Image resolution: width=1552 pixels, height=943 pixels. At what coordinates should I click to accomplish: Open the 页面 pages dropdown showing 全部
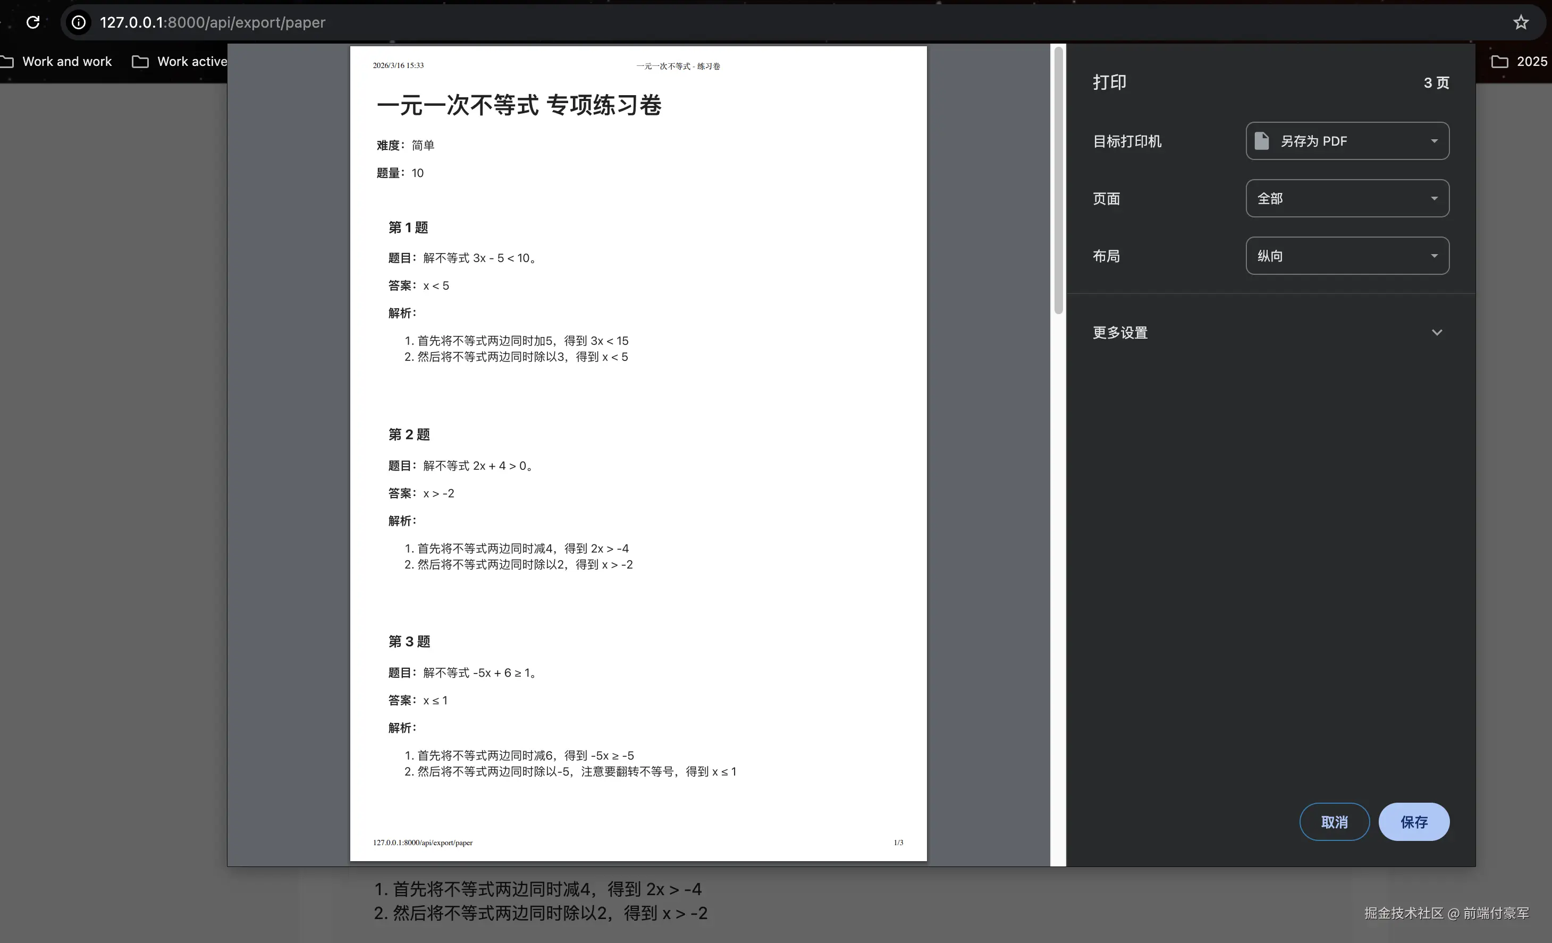click(x=1347, y=198)
